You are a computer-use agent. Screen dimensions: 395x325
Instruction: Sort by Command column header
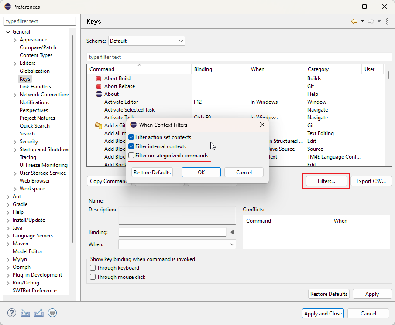tap(139, 69)
